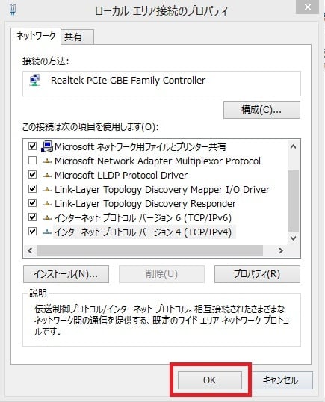Enable the Microsoft Network Adapter Multiplexor Protocol checkbox
325x402 pixels.
point(32,161)
